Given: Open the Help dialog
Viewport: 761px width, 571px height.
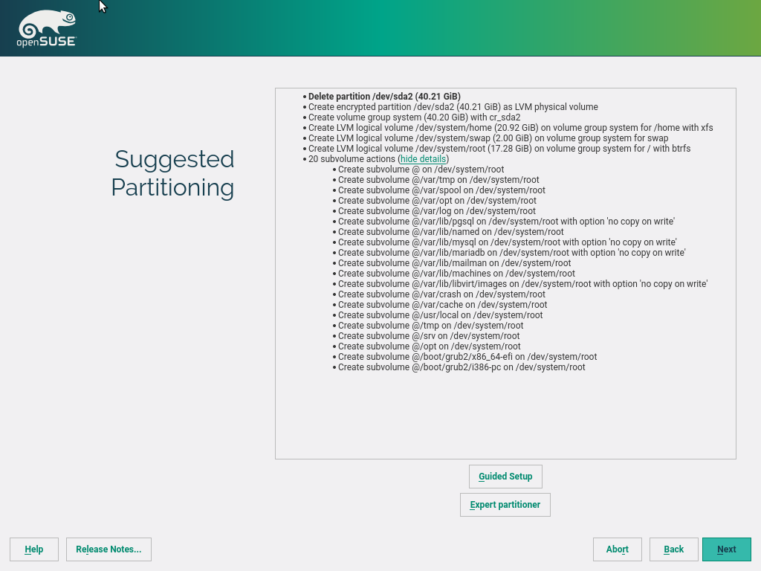Looking at the screenshot, I should tap(34, 549).
